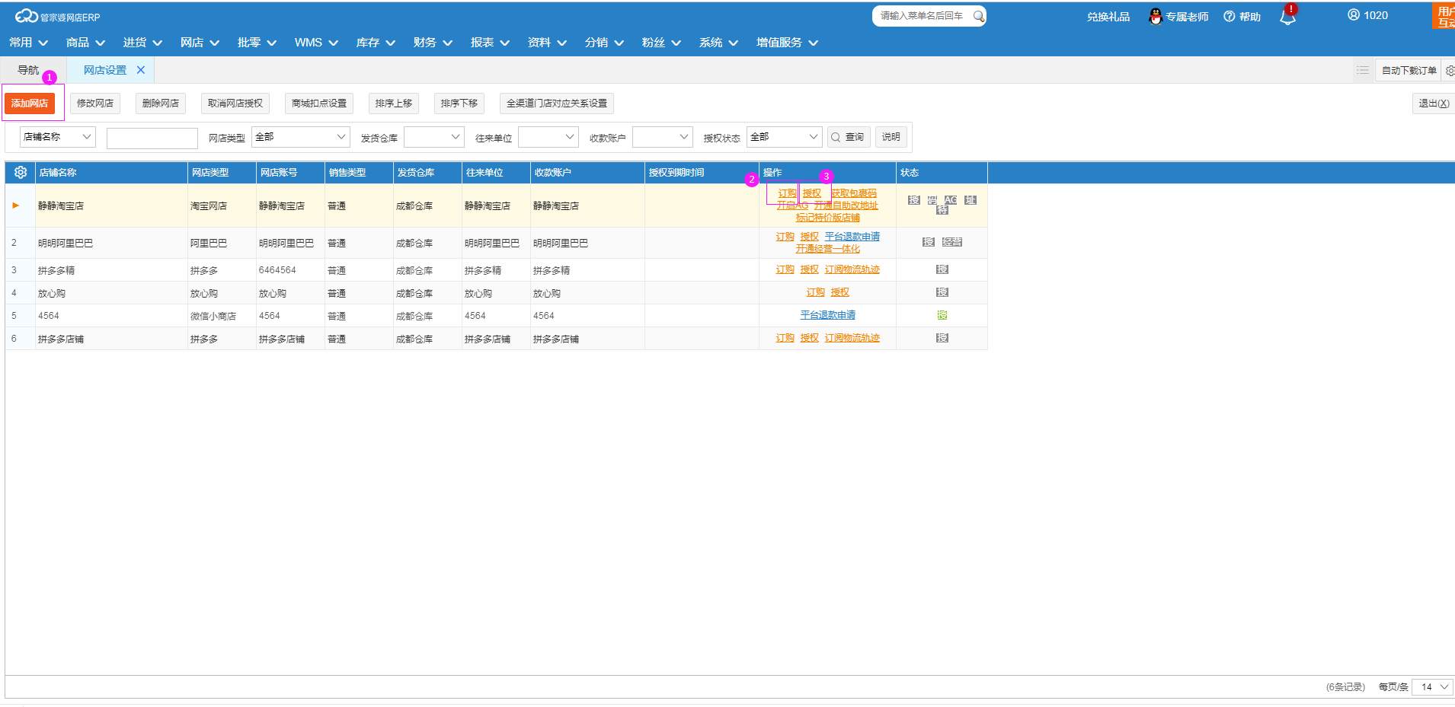Viewport: 1455px width, 707px height.
Task: Click the QQ penguin 专属老师 icon
Action: [1155, 17]
